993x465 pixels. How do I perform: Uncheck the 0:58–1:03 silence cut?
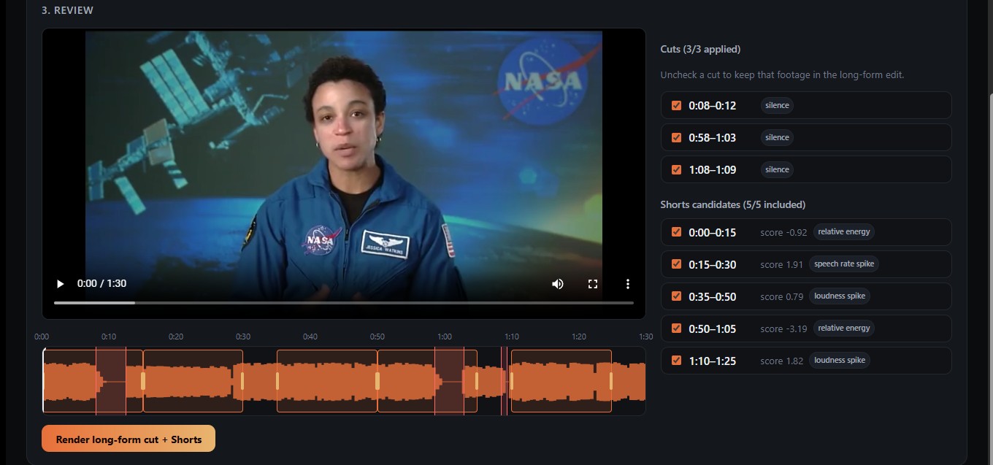coord(676,137)
